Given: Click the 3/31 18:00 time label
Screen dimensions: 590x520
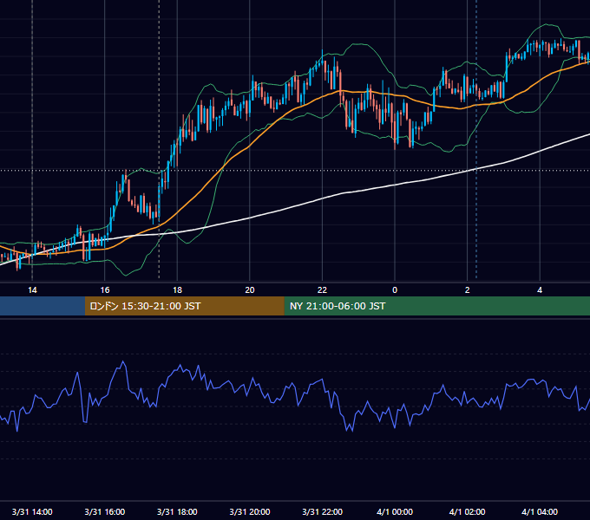Looking at the screenshot, I should 177,511.
